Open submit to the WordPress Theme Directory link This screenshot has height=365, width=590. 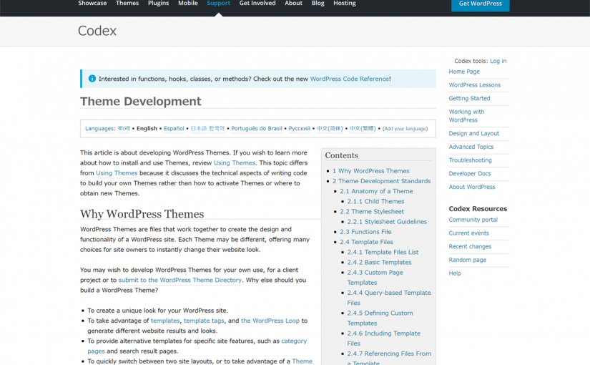180,280
